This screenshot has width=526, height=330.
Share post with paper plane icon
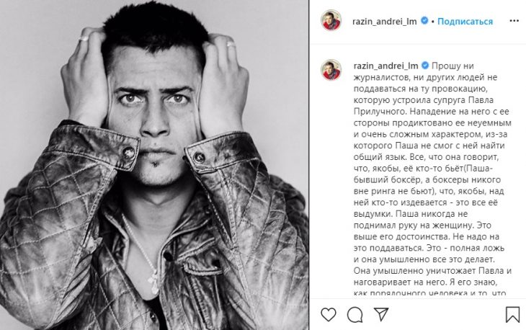pyautogui.click(x=381, y=314)
